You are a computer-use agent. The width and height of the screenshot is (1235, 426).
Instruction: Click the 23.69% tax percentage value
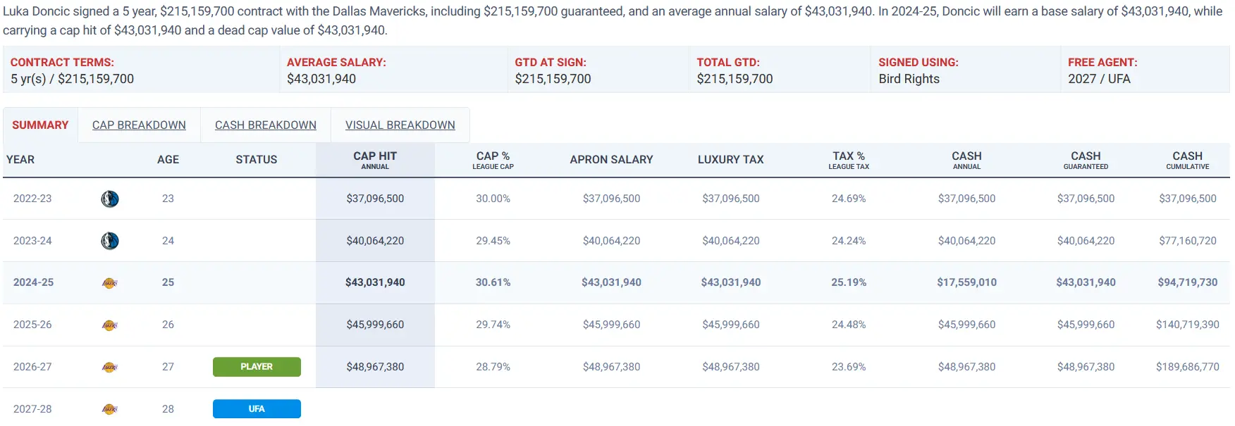tap(849, 367)
